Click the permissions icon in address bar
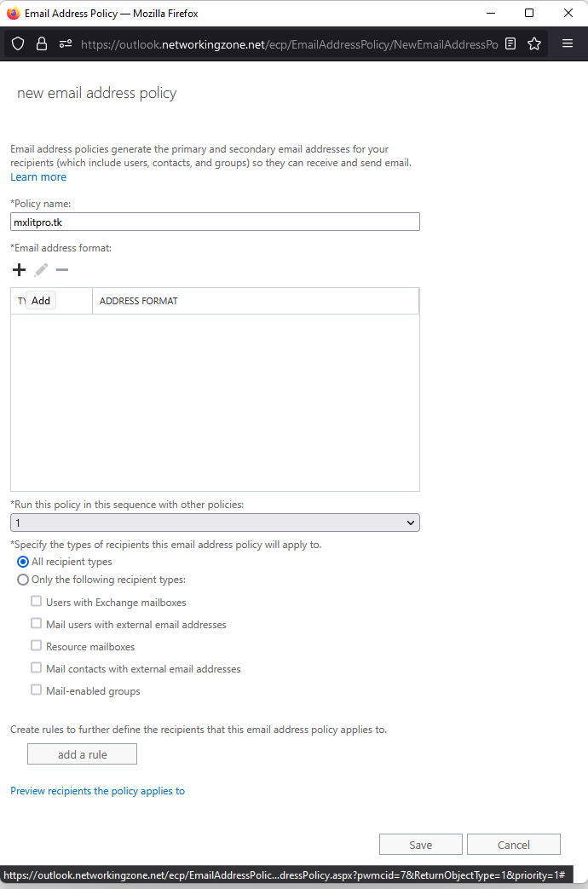Viewport: 588px width, 889px height. click(65, 43)
